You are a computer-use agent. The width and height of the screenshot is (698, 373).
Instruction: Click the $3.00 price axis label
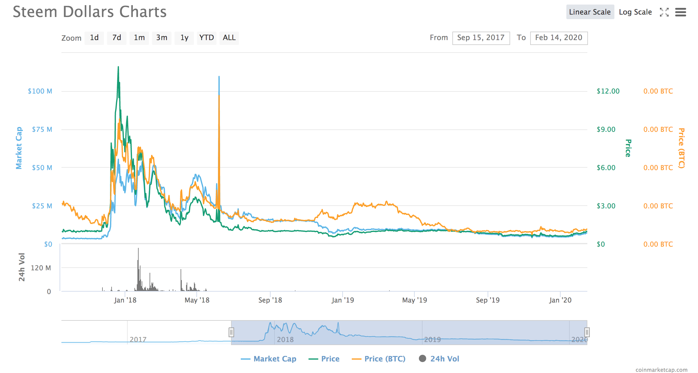[x=606, y=206]
